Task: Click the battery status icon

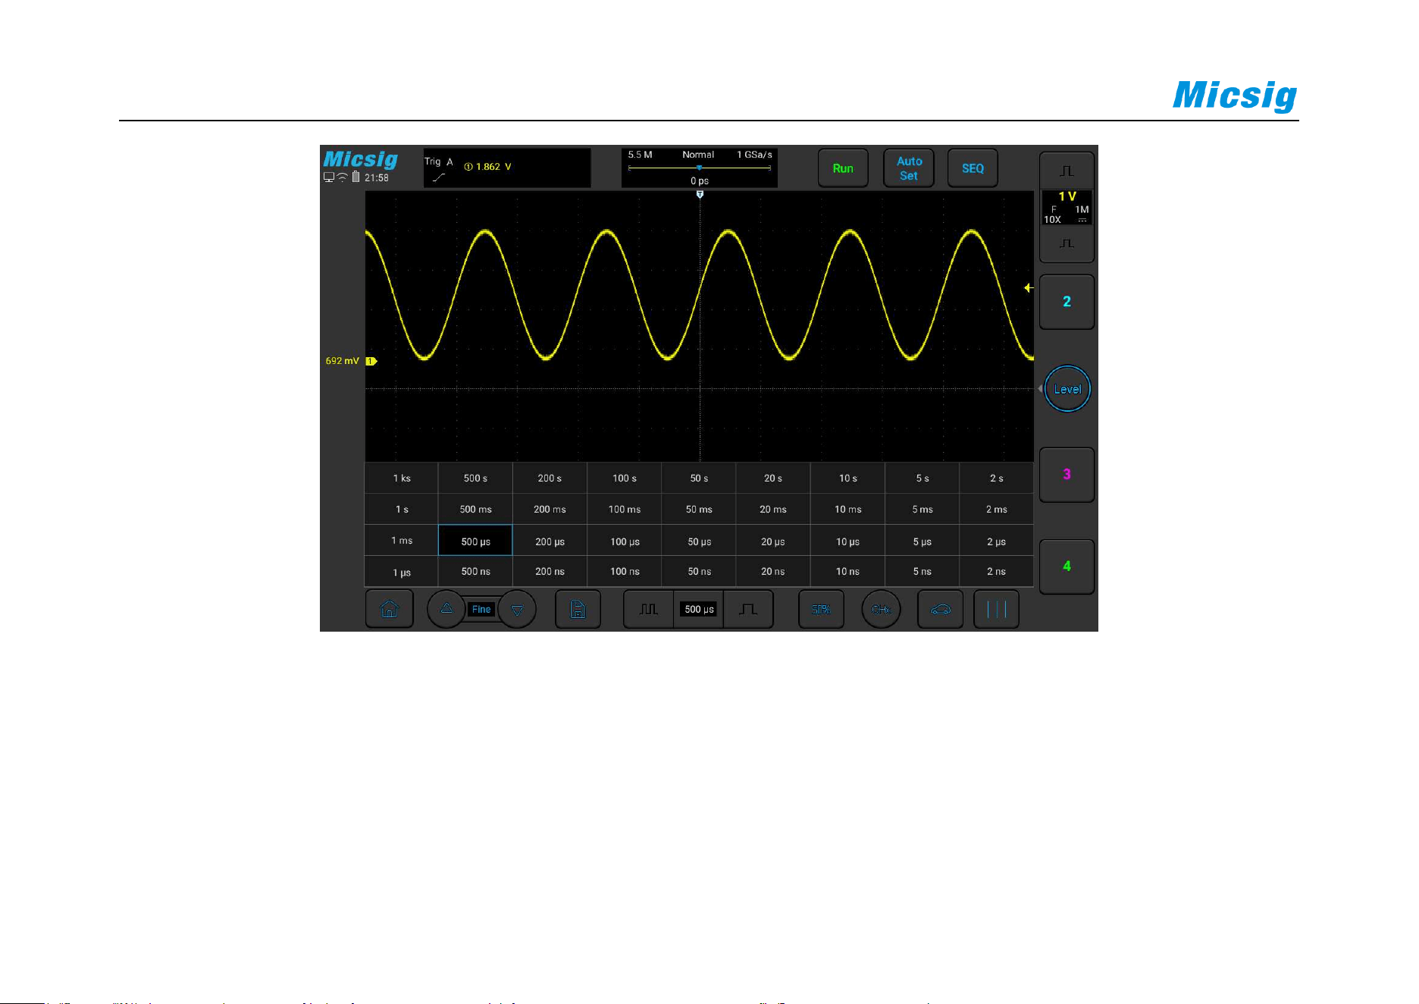Action: pyautogui.click(x=356, y=177)
